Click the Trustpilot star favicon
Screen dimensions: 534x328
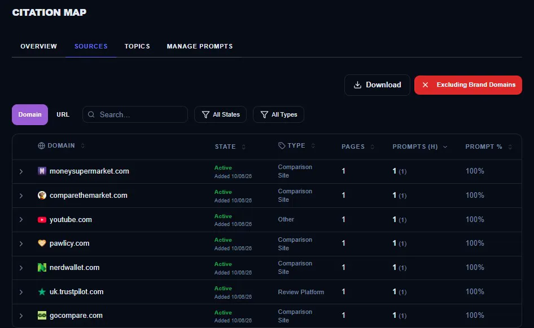coord(42,291)
